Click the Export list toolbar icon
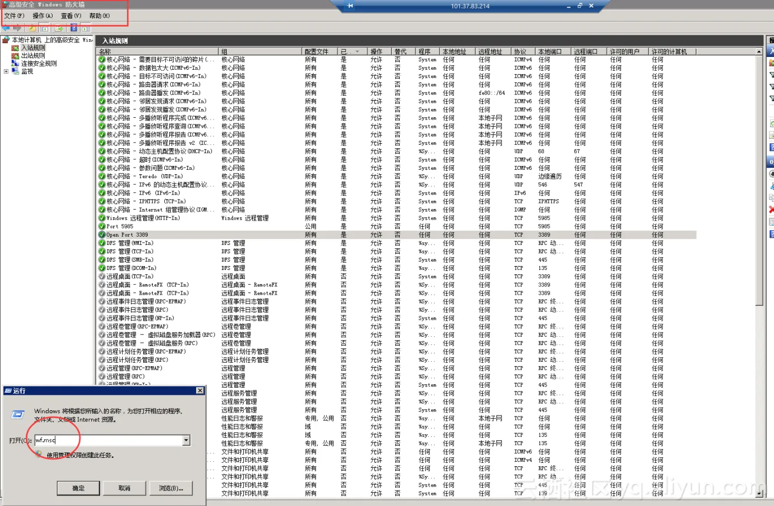 tap(59, 28)
